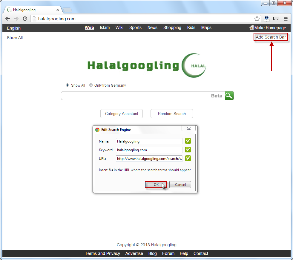Click the green magnifier search button
Screen dimensions: 293x260
(229, 96)
